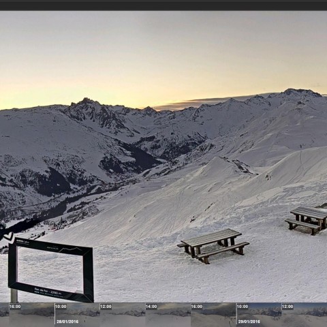Jump to the 29/01/2016 date label
This screenshot has width=327, height=327.
249,322
